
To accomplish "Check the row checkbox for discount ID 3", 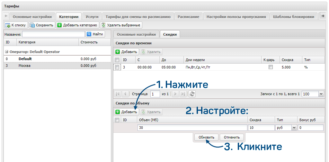I will coord(117,67).
